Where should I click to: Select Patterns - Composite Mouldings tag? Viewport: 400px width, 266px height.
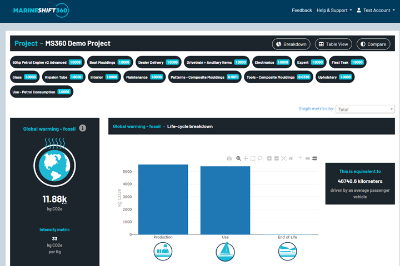click(x=204, y=77)
